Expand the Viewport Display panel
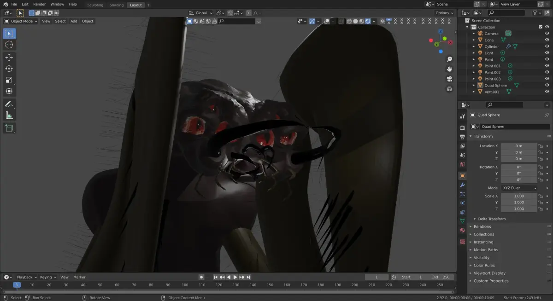The height and width of the screenshot is (301, 553). [489, 273]
